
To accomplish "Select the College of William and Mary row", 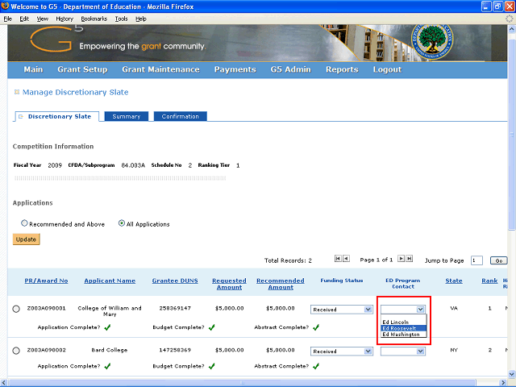I will pyautogui.click(x=16, y=309).
